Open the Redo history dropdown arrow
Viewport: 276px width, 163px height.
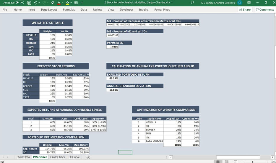click(48, 3)
